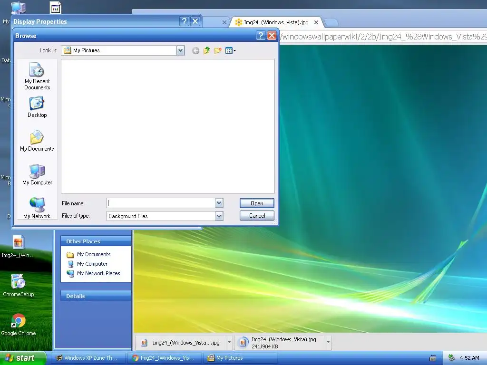
Task: Expand the File name dropdown arrow
Action: pos(219,203)
